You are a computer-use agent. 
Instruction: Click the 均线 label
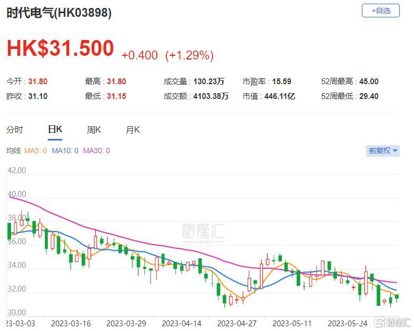pyautogui.click(x=14, y=151)
